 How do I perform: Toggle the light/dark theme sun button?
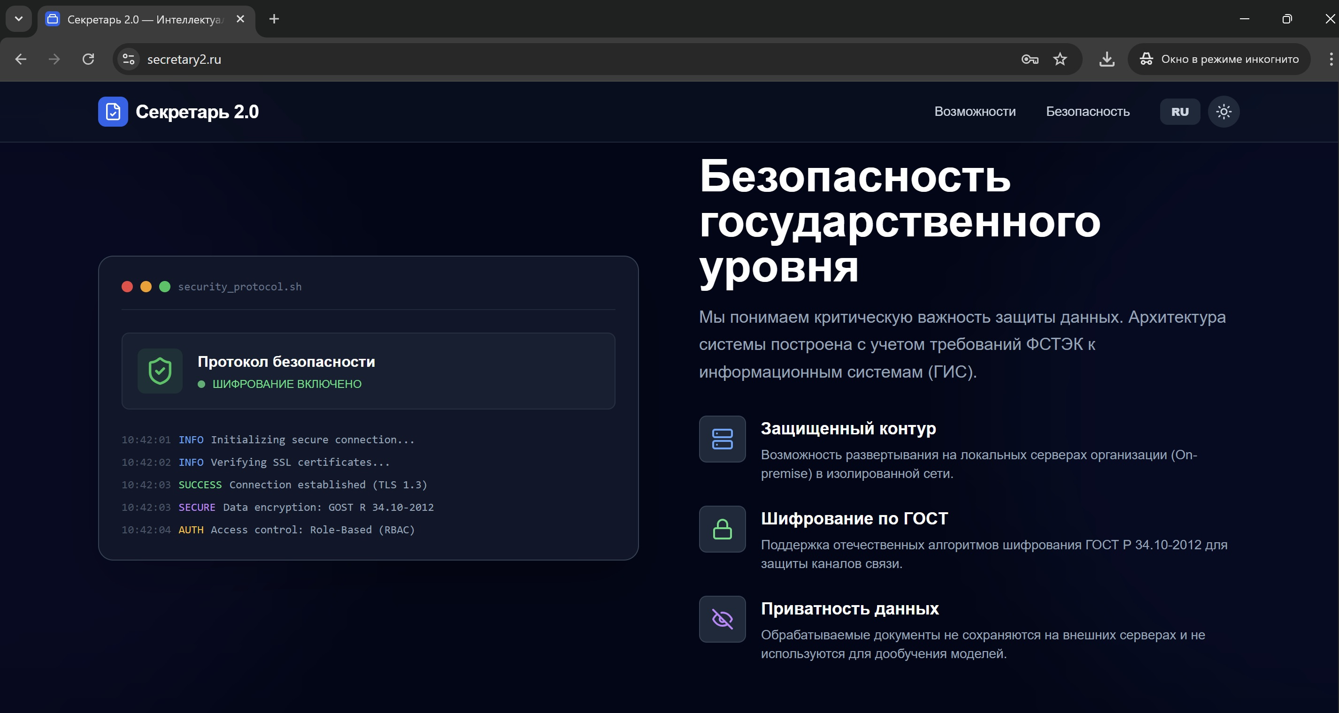click(1223, 112)
